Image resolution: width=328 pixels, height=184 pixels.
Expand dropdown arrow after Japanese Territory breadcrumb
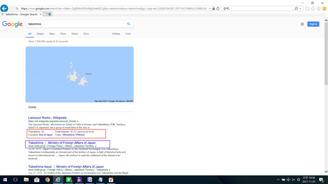pos(96,146)
